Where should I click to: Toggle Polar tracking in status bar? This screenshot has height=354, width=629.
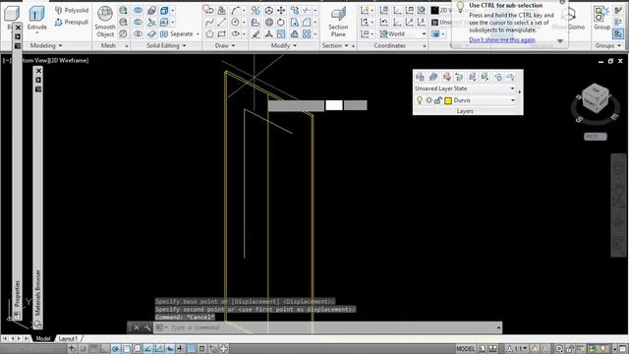tap(116, 349)
